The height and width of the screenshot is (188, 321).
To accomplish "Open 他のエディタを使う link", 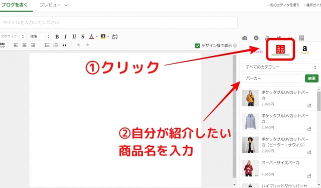I will tap(284, 5).
